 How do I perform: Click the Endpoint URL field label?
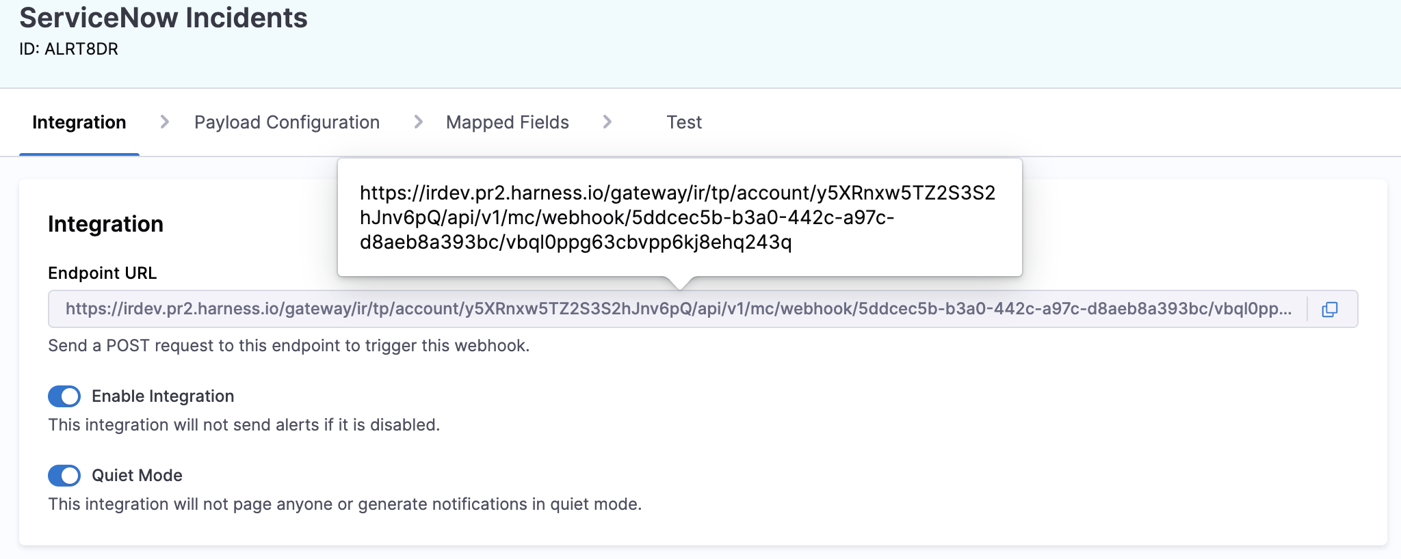click(102, 273)
